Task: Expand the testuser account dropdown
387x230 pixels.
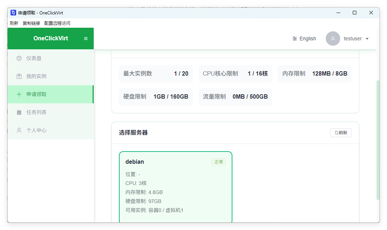Action: [367, 39]
